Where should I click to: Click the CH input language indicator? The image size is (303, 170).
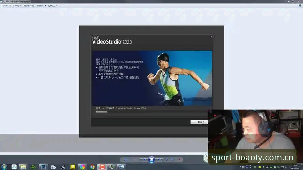point(240,167)
